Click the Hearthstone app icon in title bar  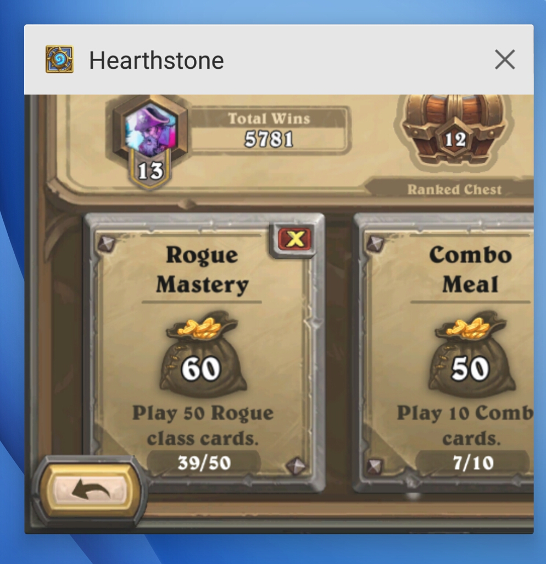[x=60, y=59]
